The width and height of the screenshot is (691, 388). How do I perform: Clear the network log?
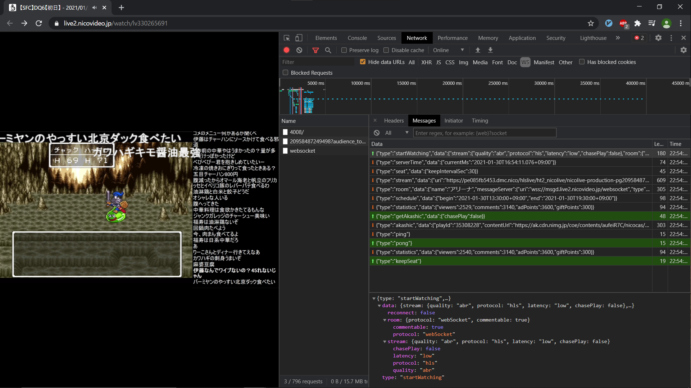pyautogui.click(x=299, y=50)
